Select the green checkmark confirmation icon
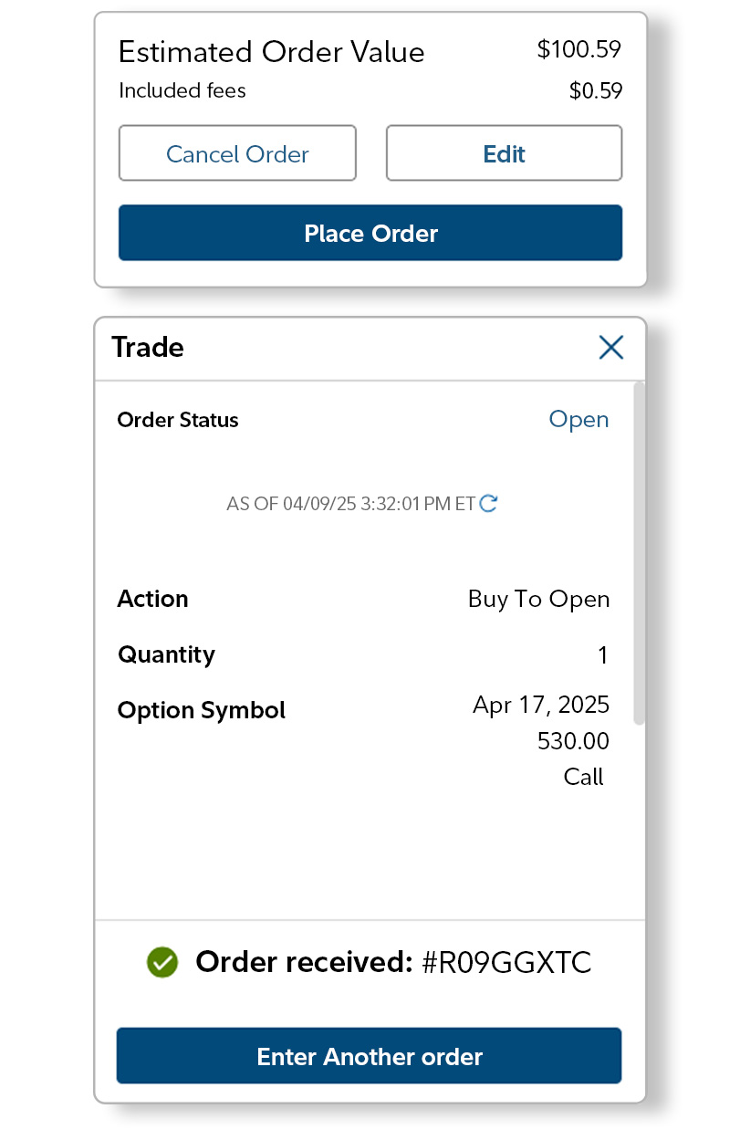This screenshot has width=740, height=1140. coord(162,962)
